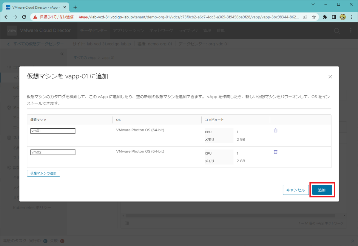358x246 pixels.
Task: Open the browser profile avatar
Action: coord(343,17)
